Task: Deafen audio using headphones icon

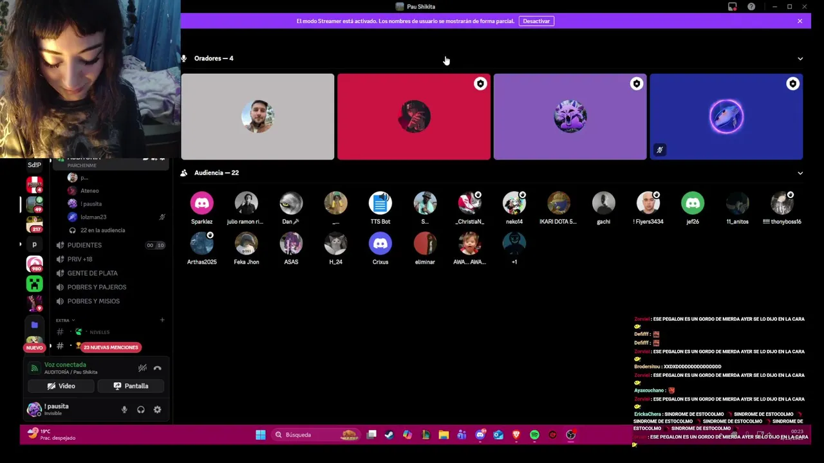Action: coord(141,410)
